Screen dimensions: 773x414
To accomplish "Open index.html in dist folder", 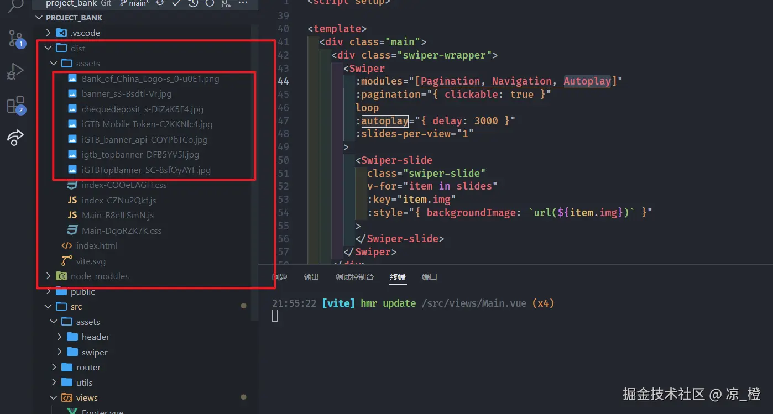I will (97, 246).
